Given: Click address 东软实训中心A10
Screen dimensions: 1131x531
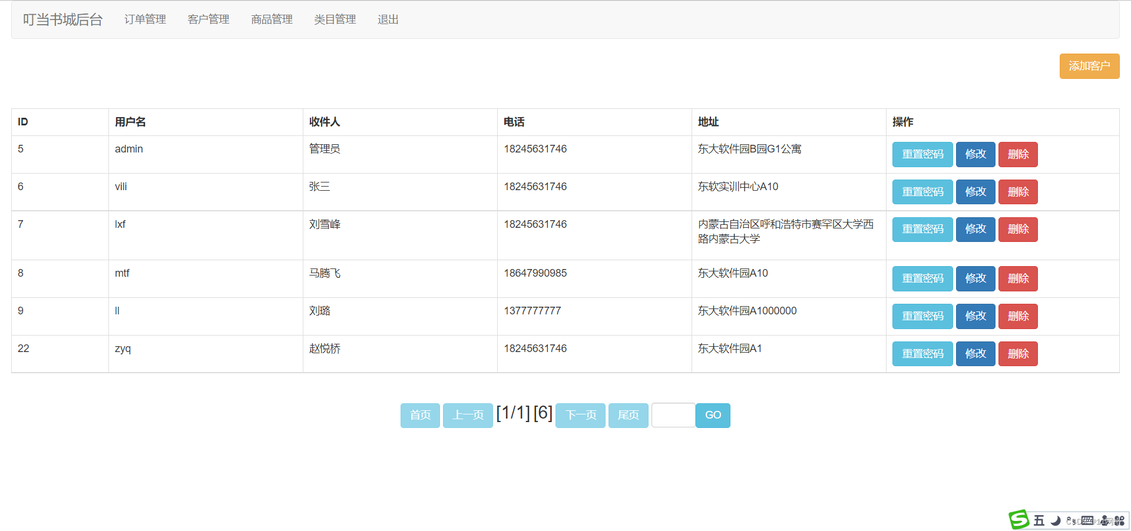Looking at the screenshot, I should click(738, 187).
